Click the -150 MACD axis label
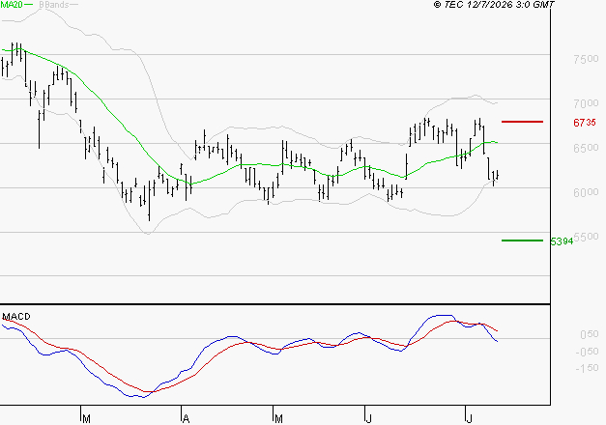Viewport: 606px width, 425px height. pos(587,368)
